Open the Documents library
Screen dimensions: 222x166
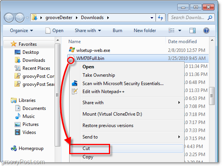tap(34, 108)
